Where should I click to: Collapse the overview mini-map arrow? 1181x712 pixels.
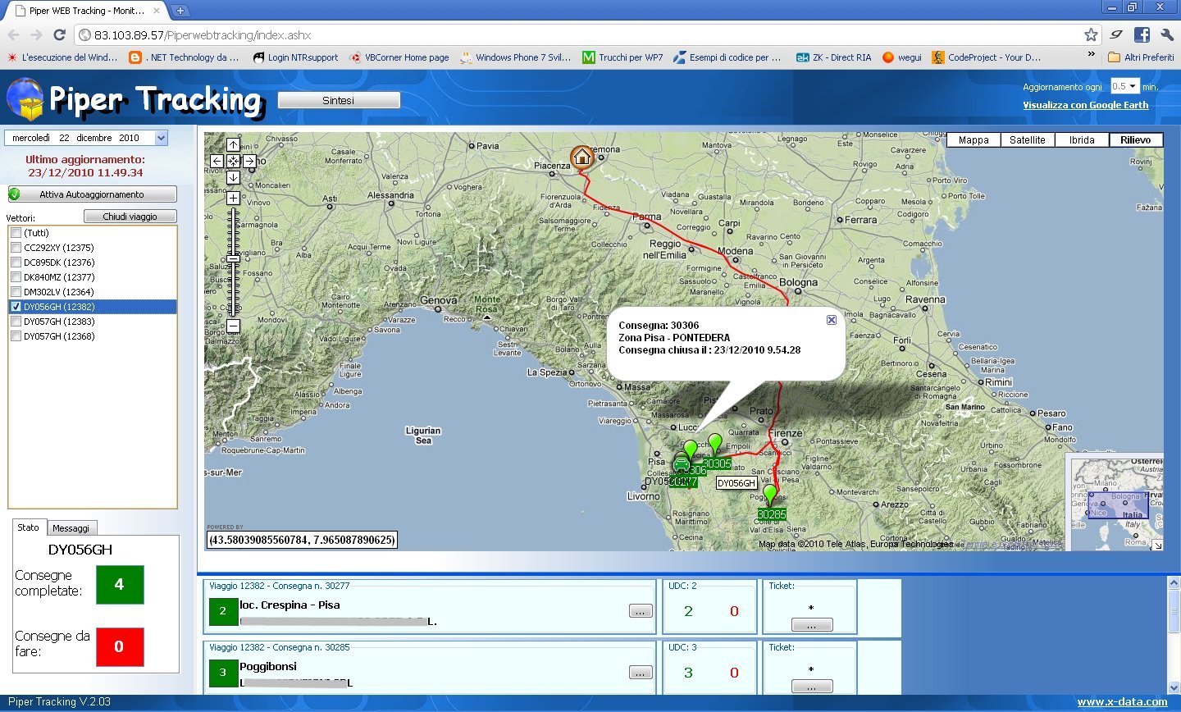pyautogui.click(x=1157, y=545)
